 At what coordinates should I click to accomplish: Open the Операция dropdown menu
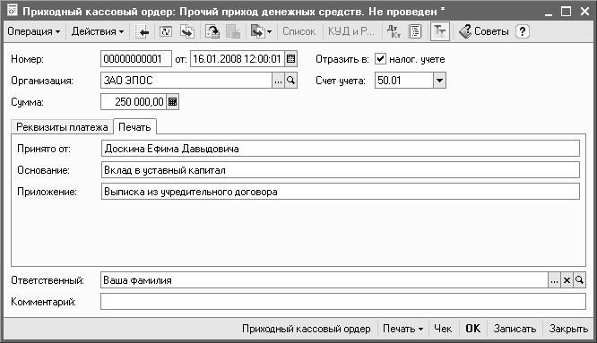pos(33,31)
